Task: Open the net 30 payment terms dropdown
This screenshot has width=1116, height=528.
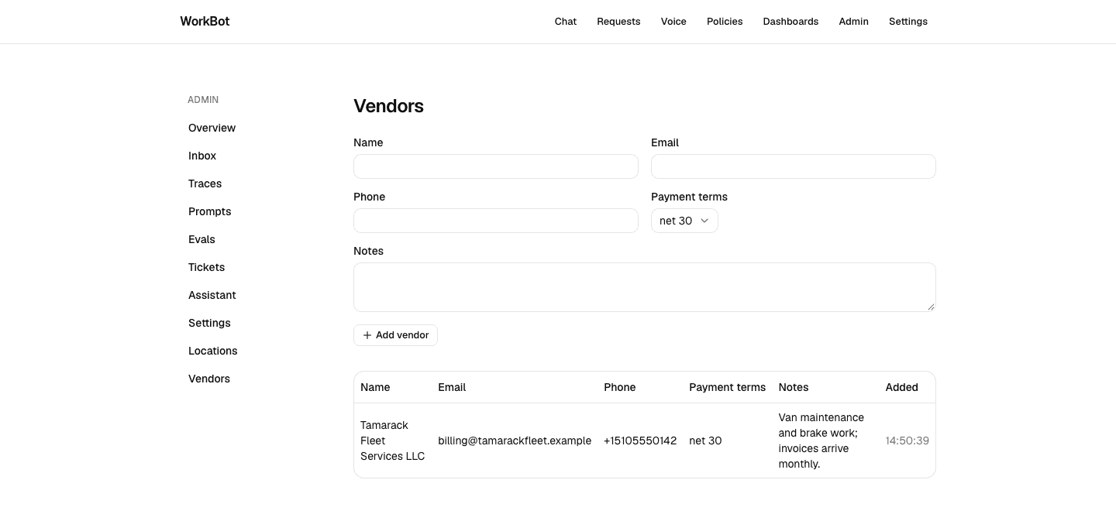Action: [x=684, y=221]
